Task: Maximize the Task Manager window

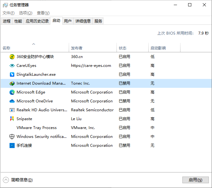Action: [190, 5]
